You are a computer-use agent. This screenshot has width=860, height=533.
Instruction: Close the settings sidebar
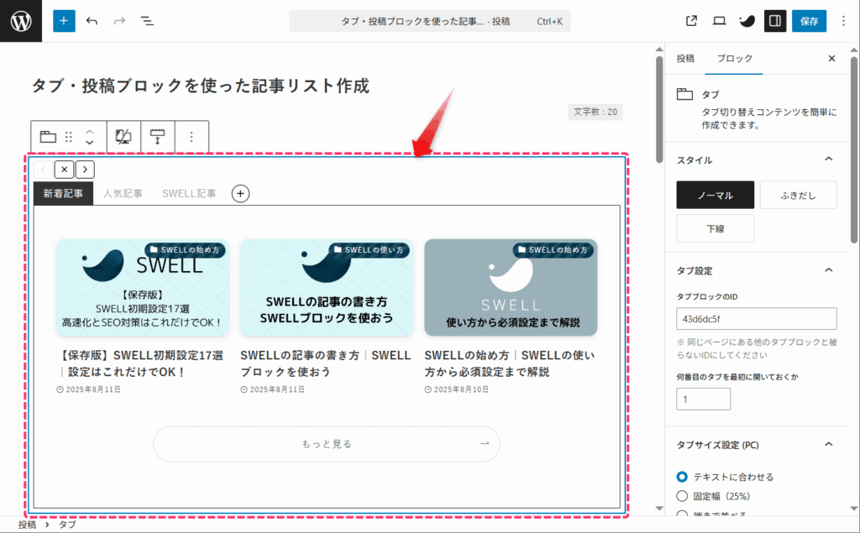[831, 58]
